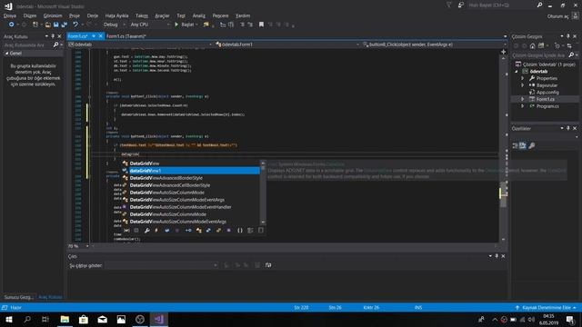Open the Görünüm menu
The height and width of the screenshot is (327, 582).
click(x=53, y=16)
